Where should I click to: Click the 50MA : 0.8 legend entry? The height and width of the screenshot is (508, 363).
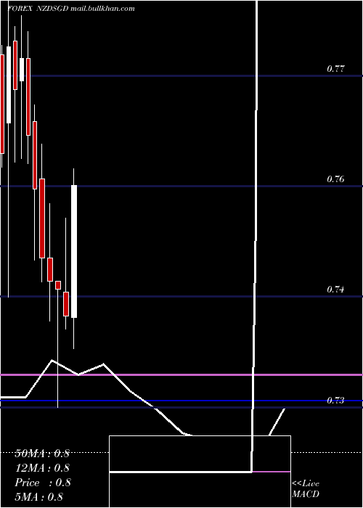42,454
